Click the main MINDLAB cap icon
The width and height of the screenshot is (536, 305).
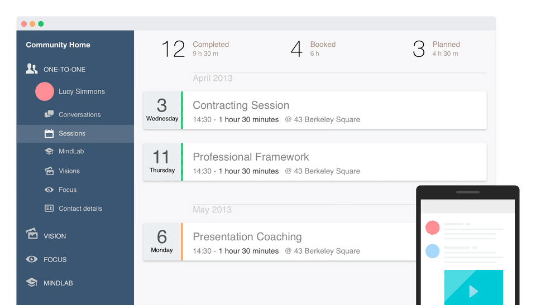coord(32,283)
